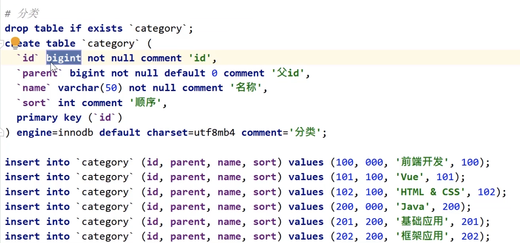Click sort value 102 ending the HTML & CSS row
520x243 pixels.
487,192
